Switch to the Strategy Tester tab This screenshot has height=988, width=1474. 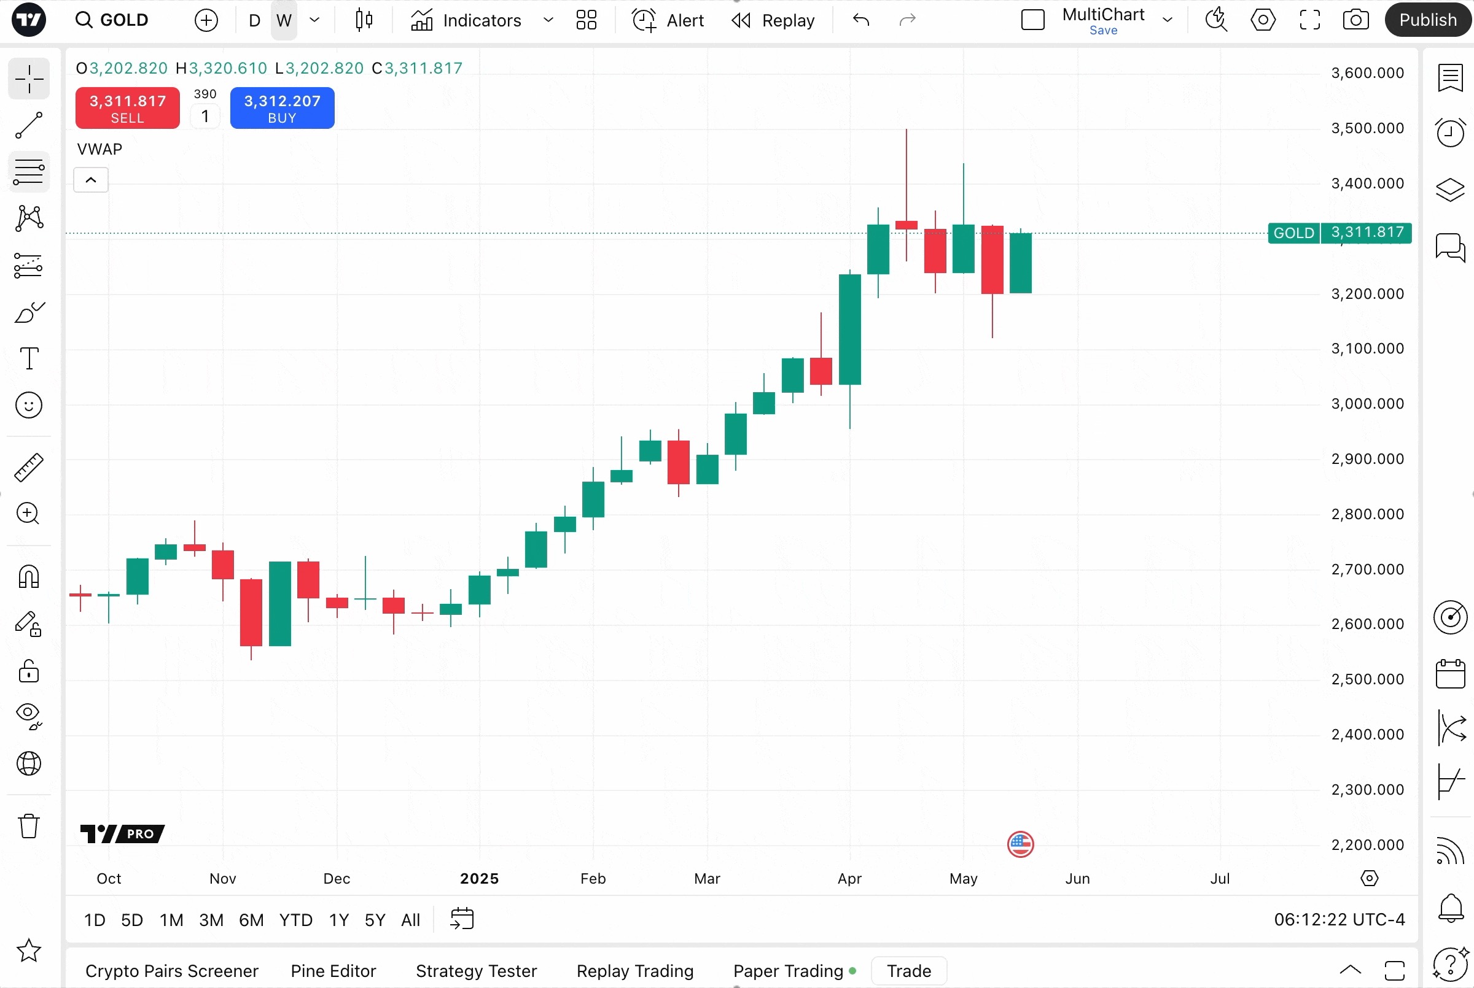tap(476, 970)
